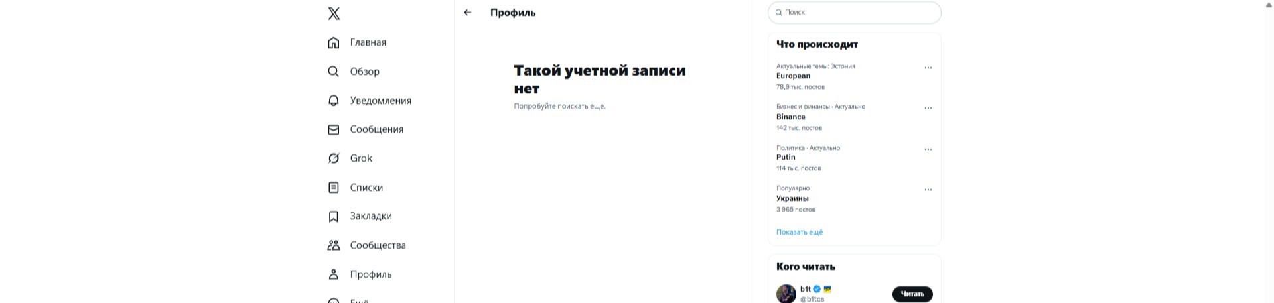Viewport: 1274px width, 303px height.
Task: Open Grok from the sidebar icon
Action: [334, 158]
